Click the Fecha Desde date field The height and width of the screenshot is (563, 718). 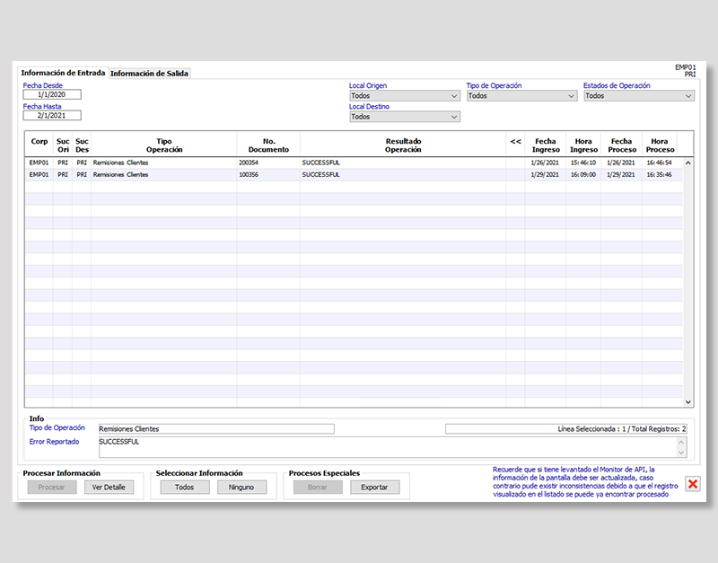[52, 94]
